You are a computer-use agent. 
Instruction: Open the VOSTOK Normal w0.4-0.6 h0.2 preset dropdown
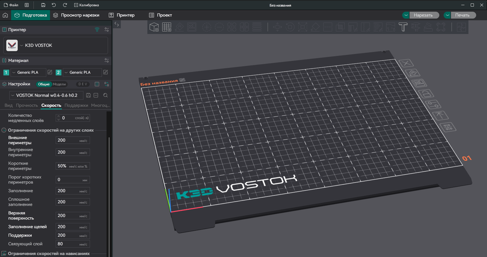47,95
